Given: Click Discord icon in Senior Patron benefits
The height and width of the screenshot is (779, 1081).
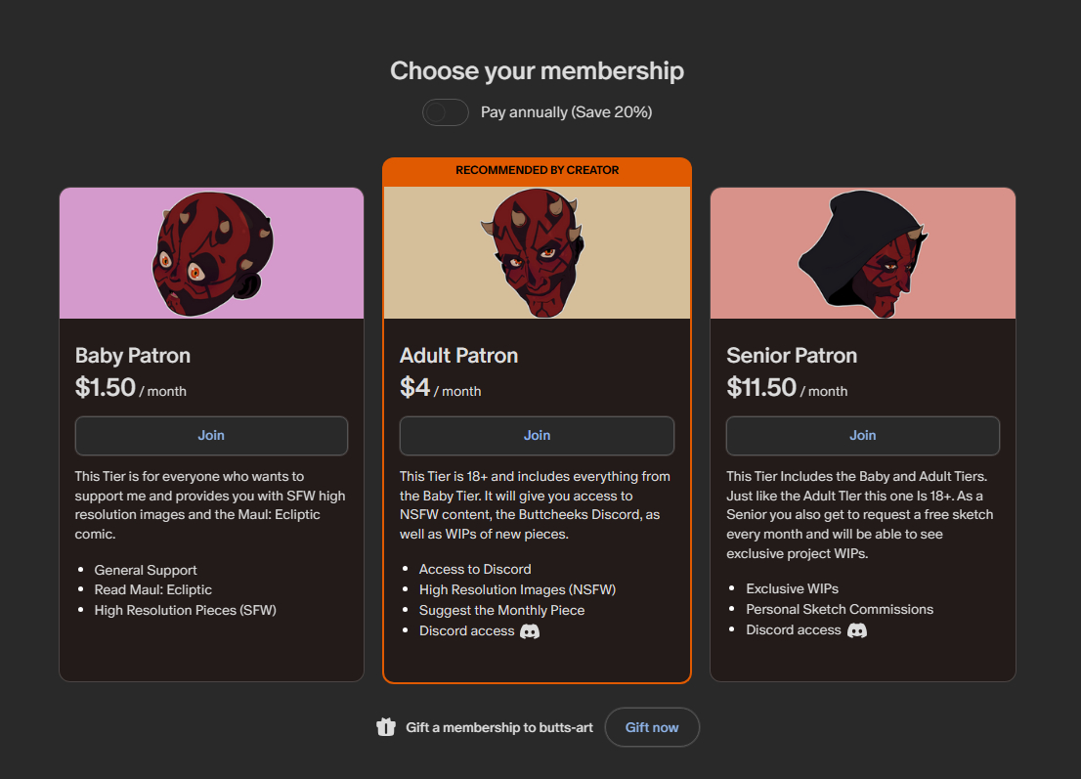Looking at the screenshot, I should pos(856,630).
